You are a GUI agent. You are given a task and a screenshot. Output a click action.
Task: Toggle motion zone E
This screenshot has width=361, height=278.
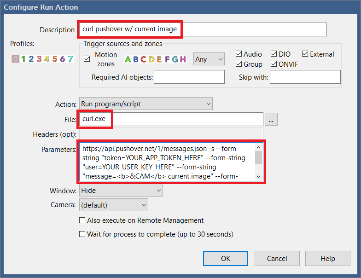point(159,59)
